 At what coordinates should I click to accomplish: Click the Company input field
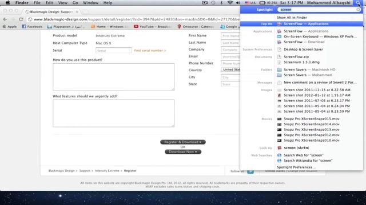tap(230, 50)
